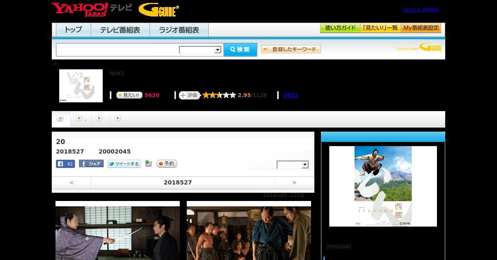Expand 登録したキーワード keyword list
The image size is (497, 260).
pyautogui.click(x=291, y=50)
